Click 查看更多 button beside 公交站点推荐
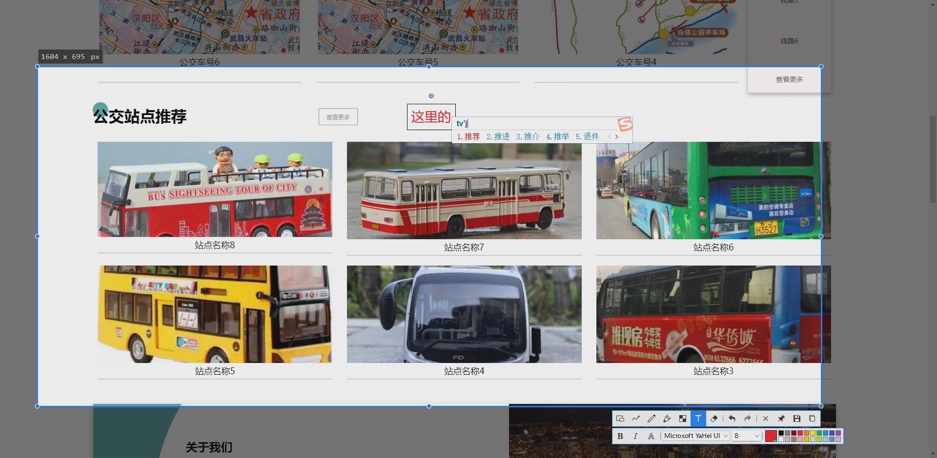This screenshot has height=458, width=937. 338,117
